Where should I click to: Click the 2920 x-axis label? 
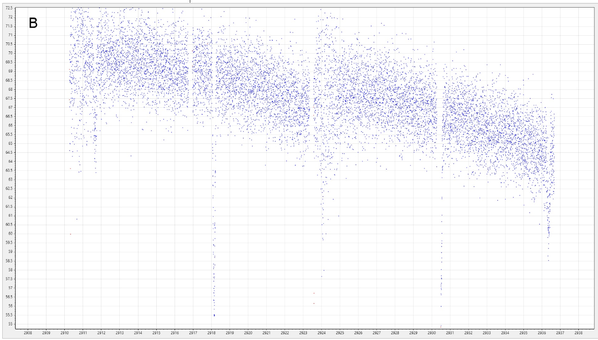(x=248, y=333)
